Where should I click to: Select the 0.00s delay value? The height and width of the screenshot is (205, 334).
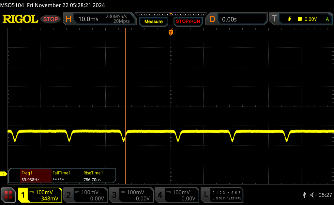point(229,19)
